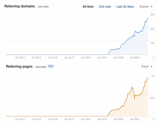Image resolution: width=158 pixels, height=124 pixels.
Task: Select Jan 2019 label on Referring domains chart
Action: [102, 58]
